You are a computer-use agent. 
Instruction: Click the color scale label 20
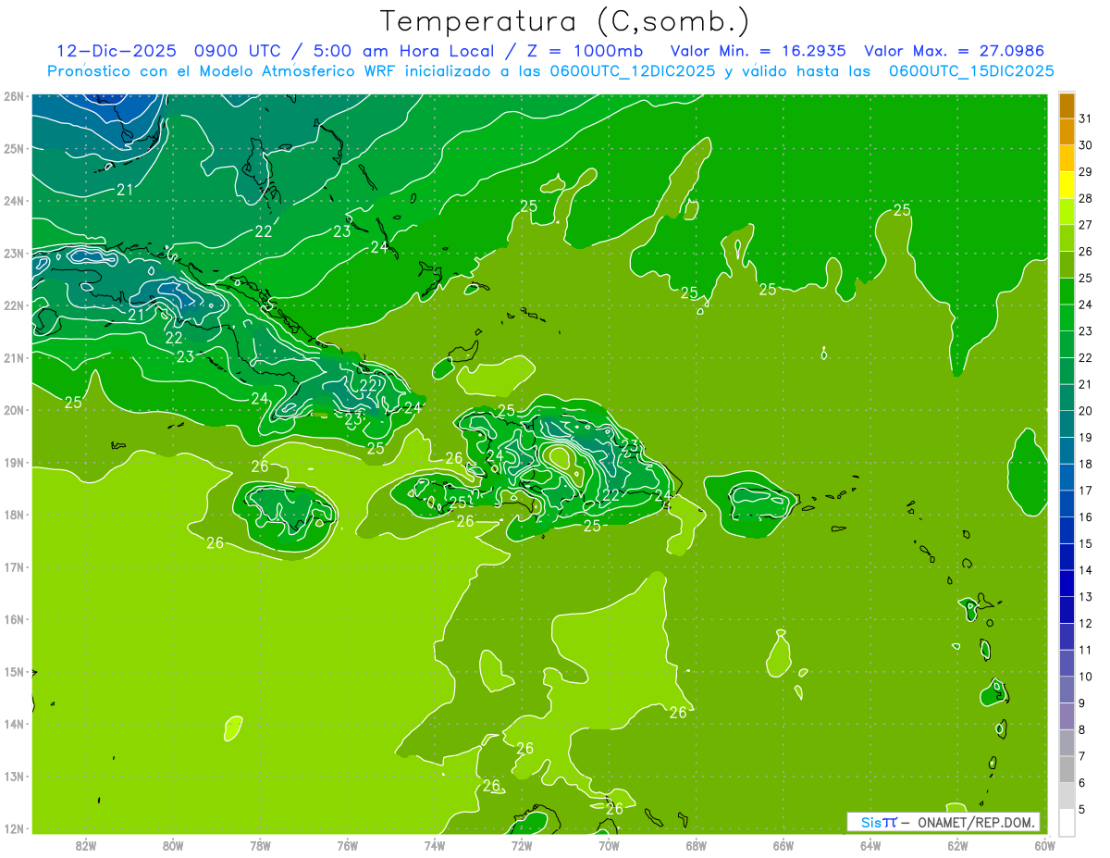[x=1086, y=411]
